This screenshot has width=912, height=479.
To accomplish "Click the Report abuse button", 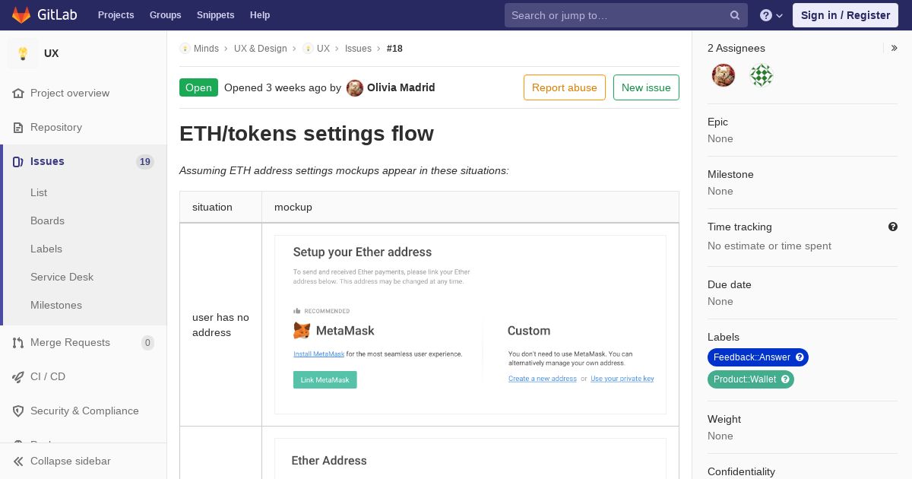I will (565, 87).
